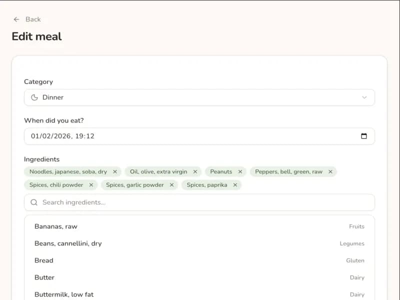Remove the Noodles, japanese, soba ingredient chip

(115, 171)
